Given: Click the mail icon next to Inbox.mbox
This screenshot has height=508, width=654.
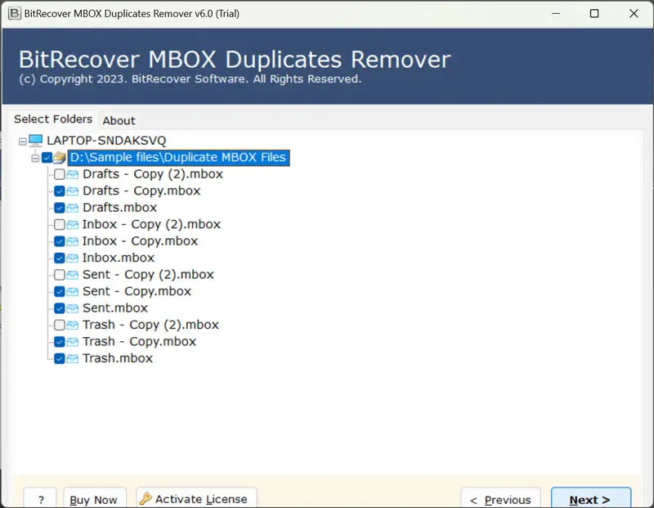Looking at the screenshot, I should pos(74,258).
